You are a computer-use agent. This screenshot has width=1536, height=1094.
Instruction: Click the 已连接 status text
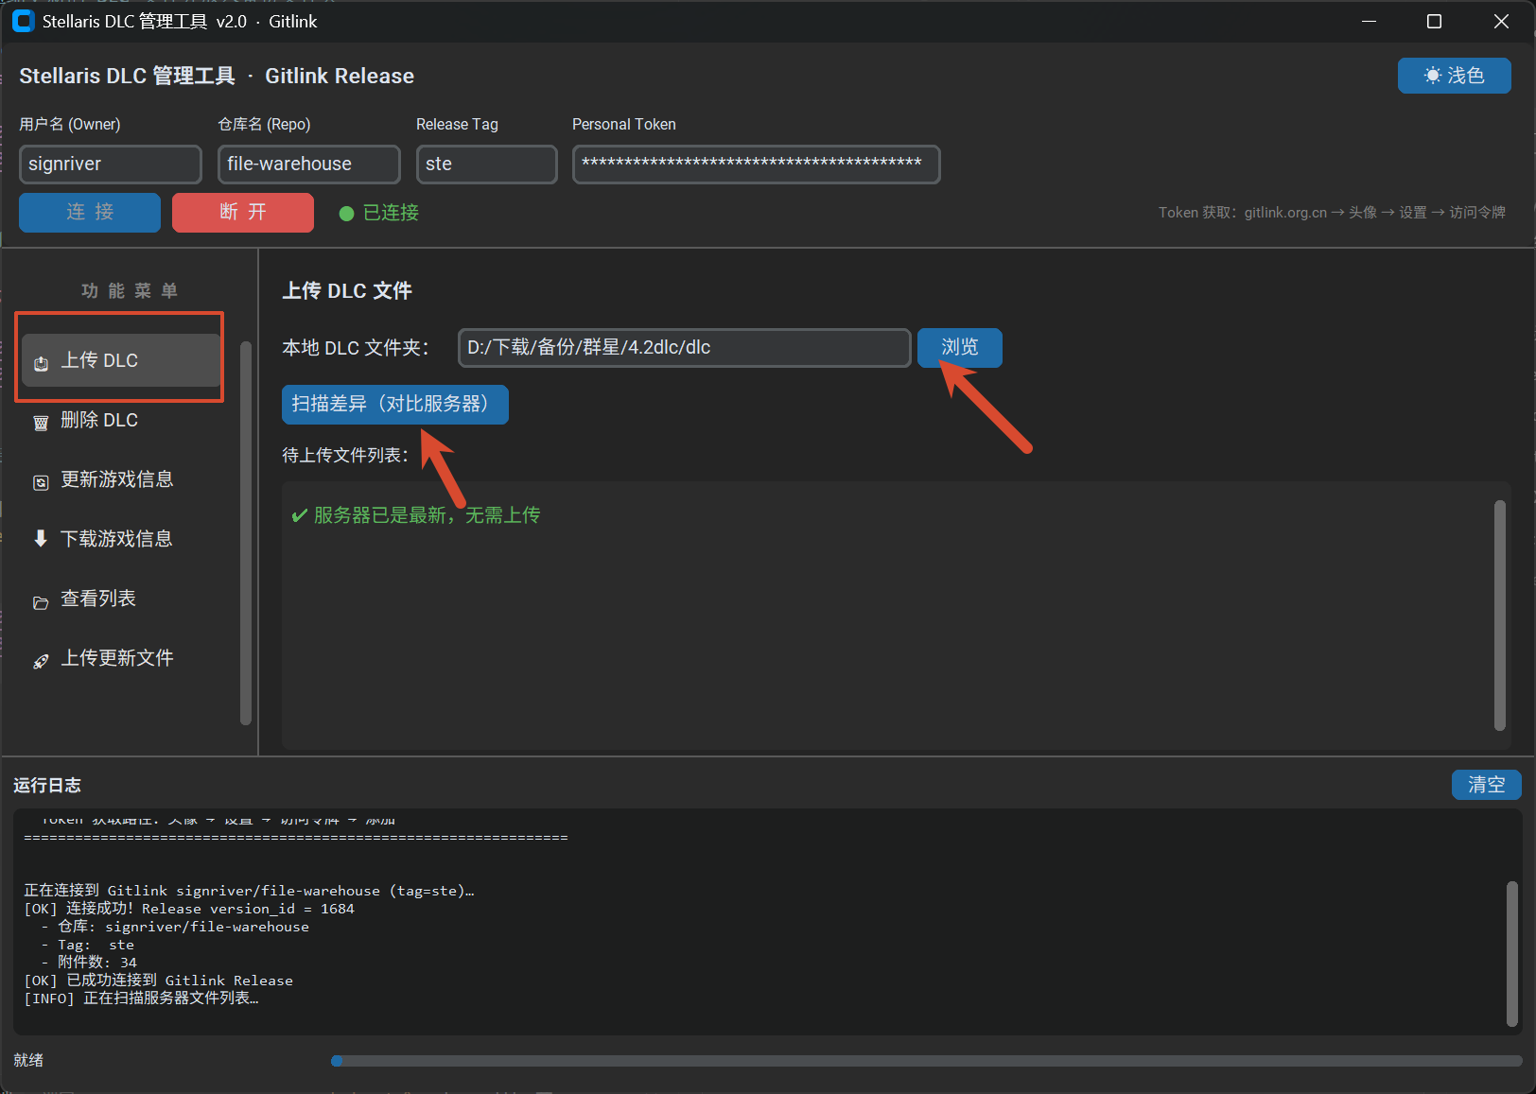pyautogui.click(x=391, y=213)
